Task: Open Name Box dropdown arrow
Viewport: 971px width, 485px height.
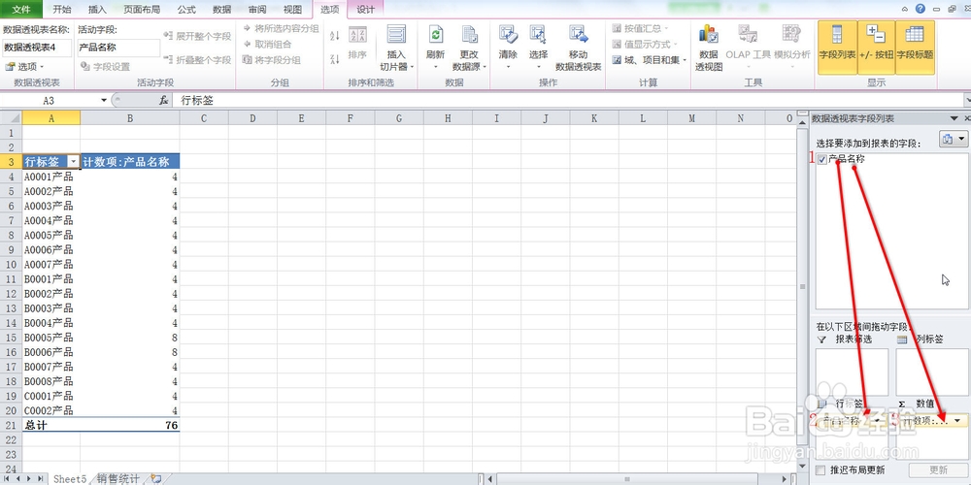Action: [104, 100]
